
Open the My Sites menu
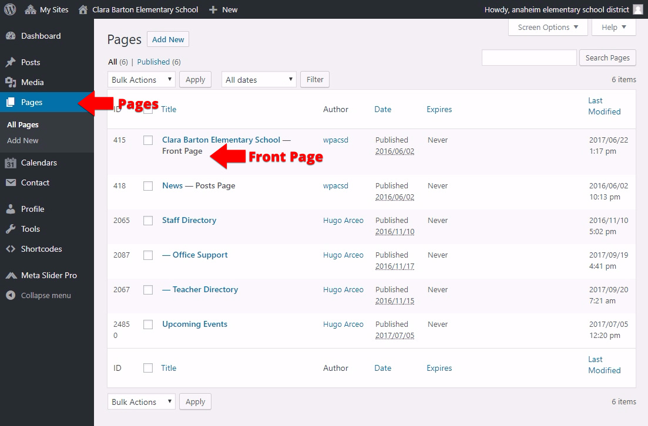46,9
